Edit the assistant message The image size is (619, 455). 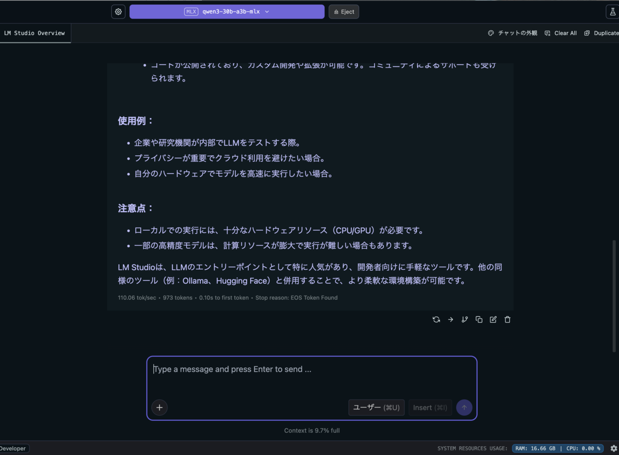coord(493,320)
